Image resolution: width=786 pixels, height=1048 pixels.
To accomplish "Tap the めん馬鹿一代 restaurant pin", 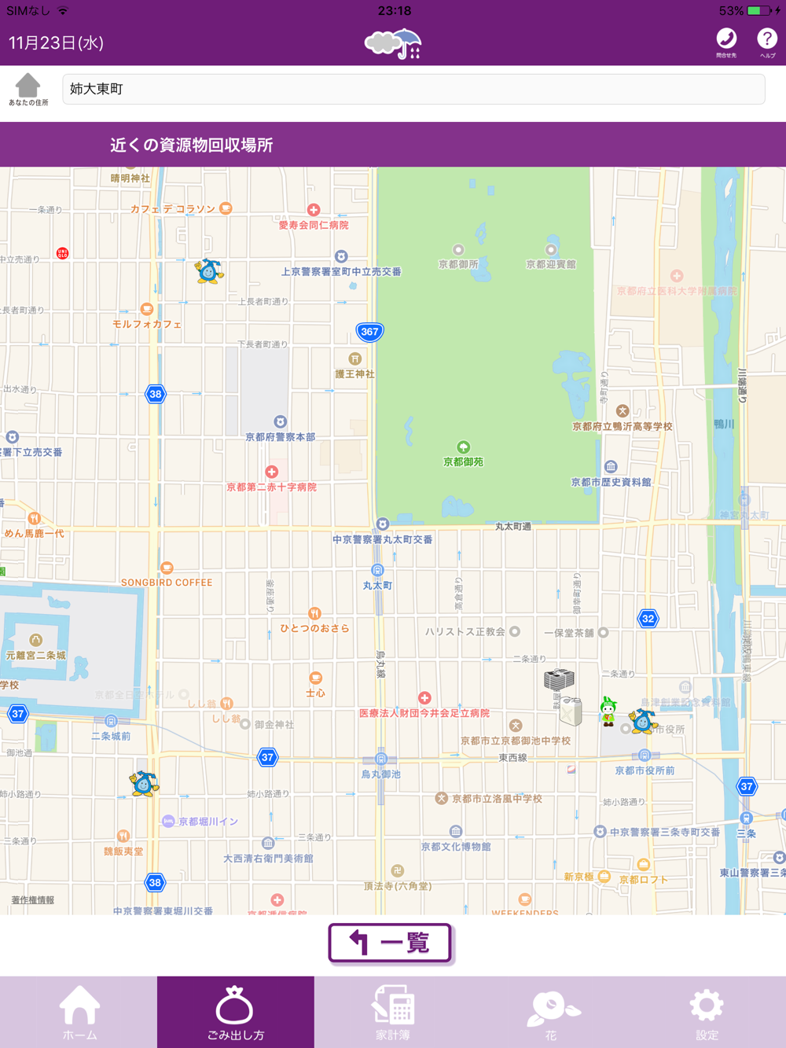I will point(34,518).
